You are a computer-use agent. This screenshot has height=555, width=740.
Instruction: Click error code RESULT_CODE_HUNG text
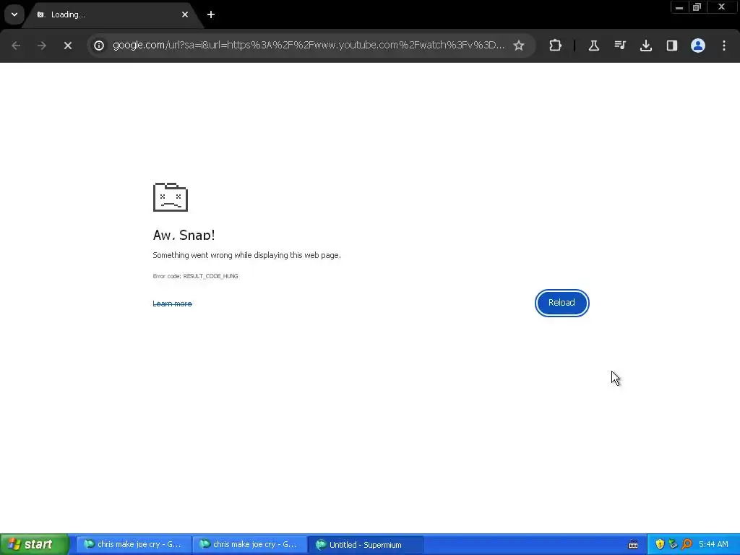[x=195, y=276]
